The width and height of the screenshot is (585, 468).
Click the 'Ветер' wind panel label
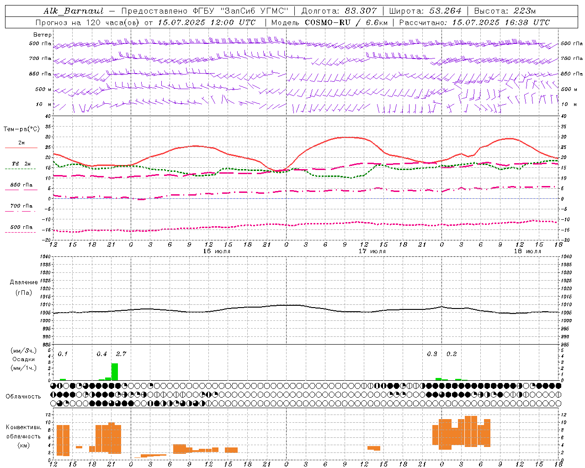(43, 35)
